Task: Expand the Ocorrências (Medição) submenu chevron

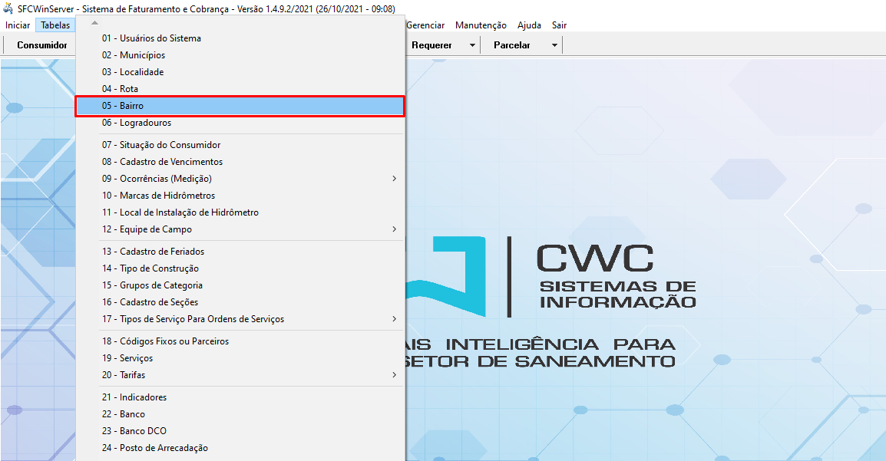Action: [x=395, y=179]
